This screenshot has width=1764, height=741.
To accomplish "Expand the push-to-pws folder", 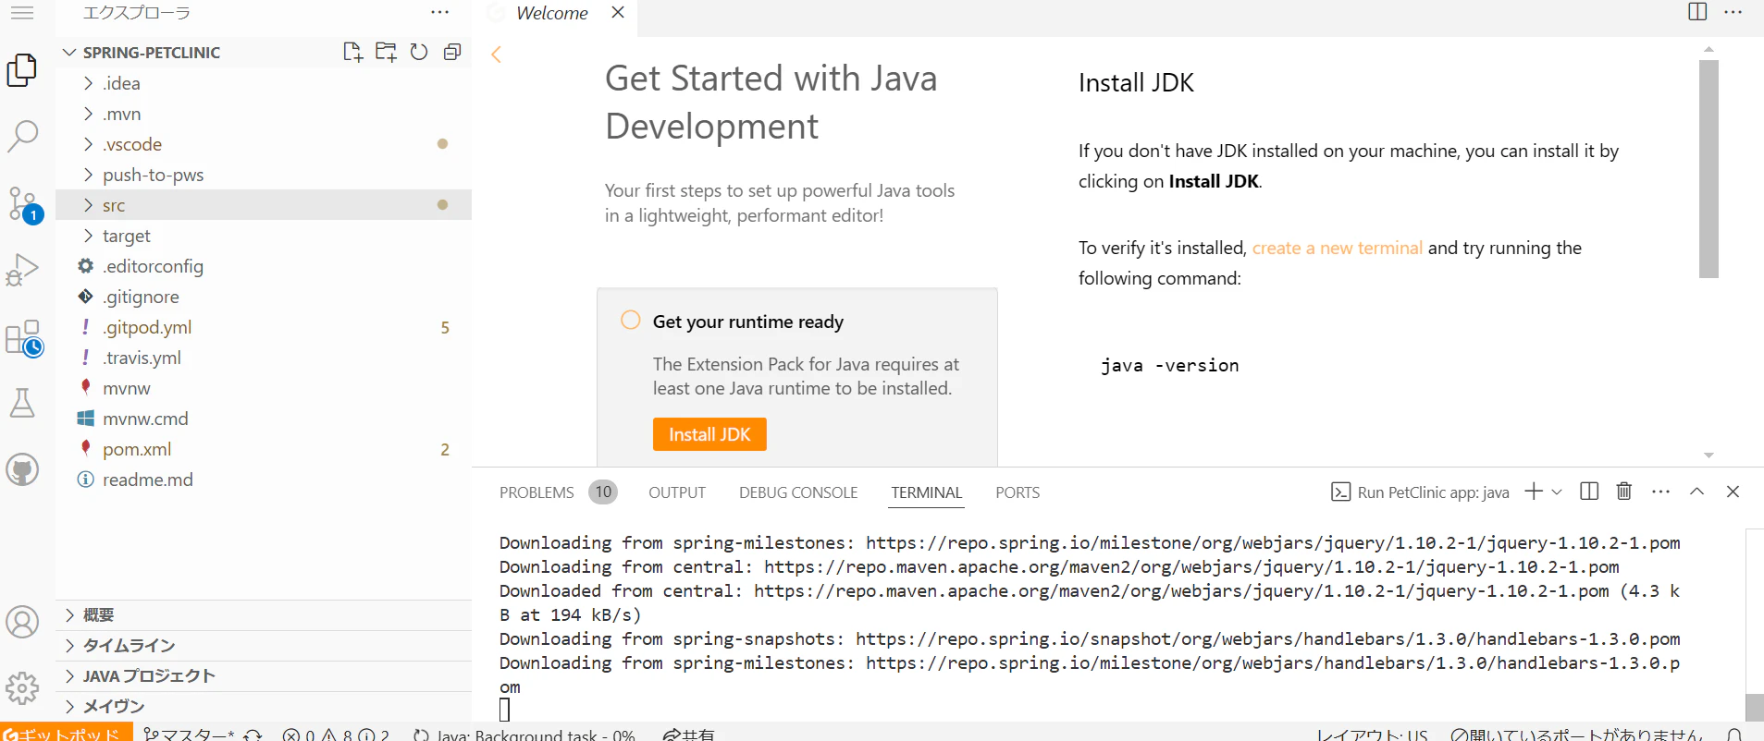I will (x=264, y=175).
